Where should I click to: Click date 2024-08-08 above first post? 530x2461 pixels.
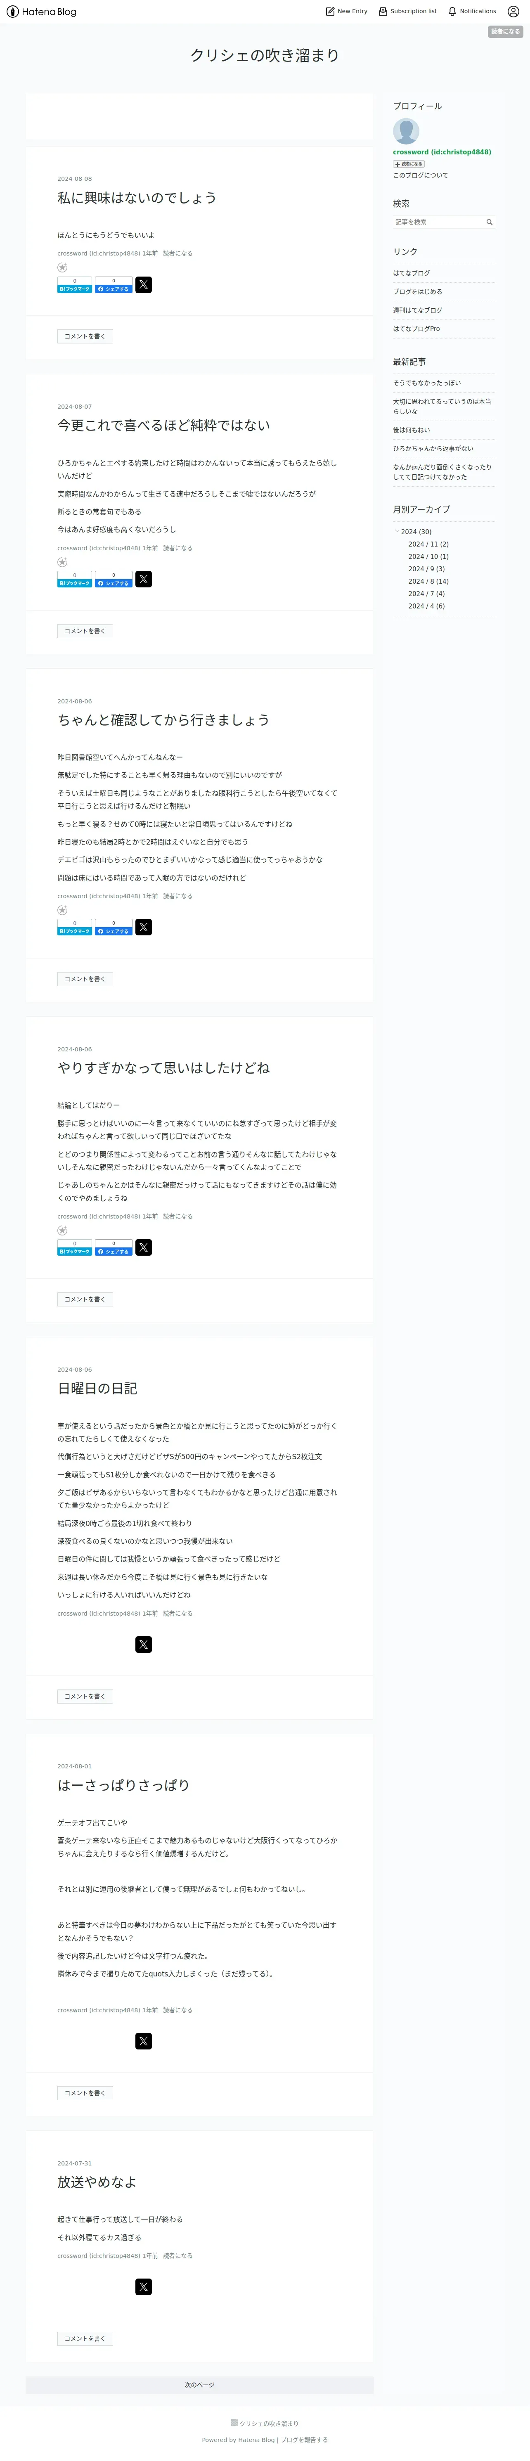(74, 179)
